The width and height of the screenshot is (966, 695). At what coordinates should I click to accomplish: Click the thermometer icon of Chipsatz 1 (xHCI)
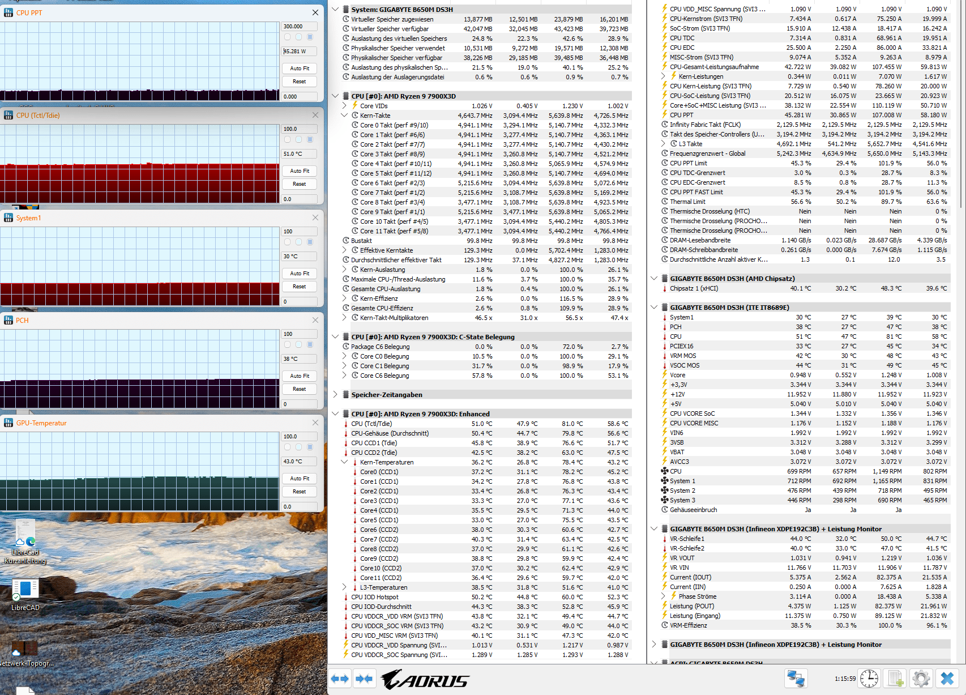[665, 288]
